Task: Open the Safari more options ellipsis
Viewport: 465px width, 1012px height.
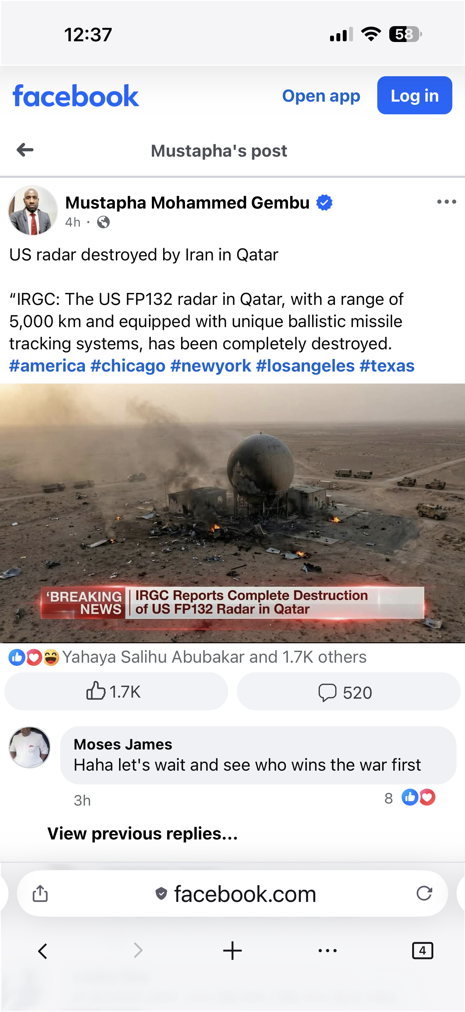Action: [327, 951]
